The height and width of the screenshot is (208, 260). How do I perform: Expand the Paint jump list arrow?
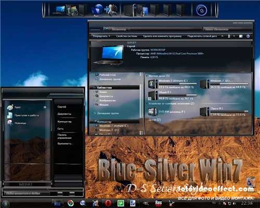45,107
